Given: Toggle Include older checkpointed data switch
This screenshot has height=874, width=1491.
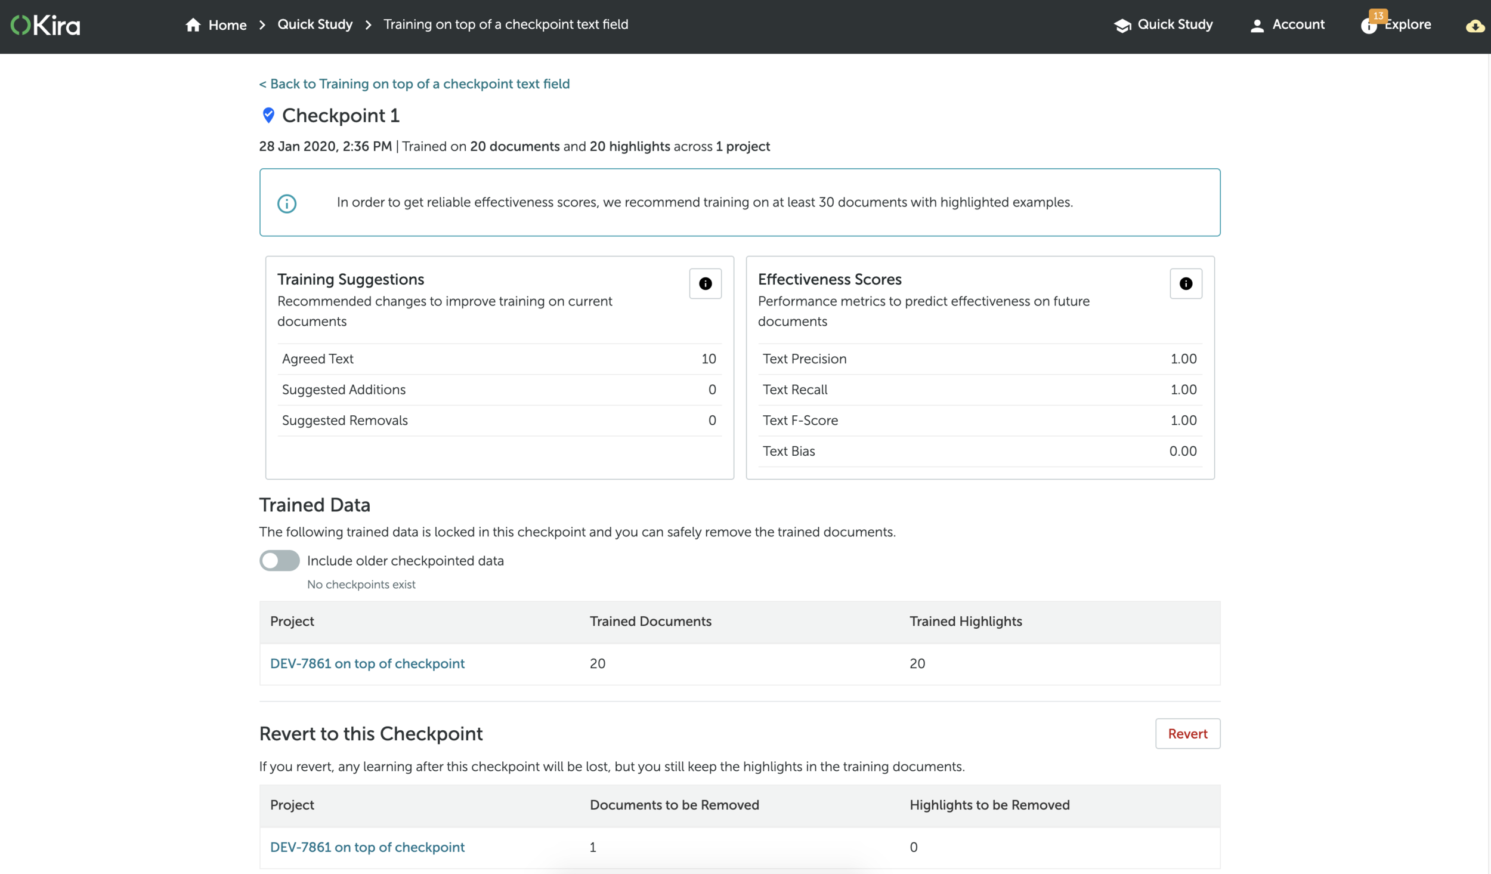Looking at the screenshot, I should (x=279, y=560).
